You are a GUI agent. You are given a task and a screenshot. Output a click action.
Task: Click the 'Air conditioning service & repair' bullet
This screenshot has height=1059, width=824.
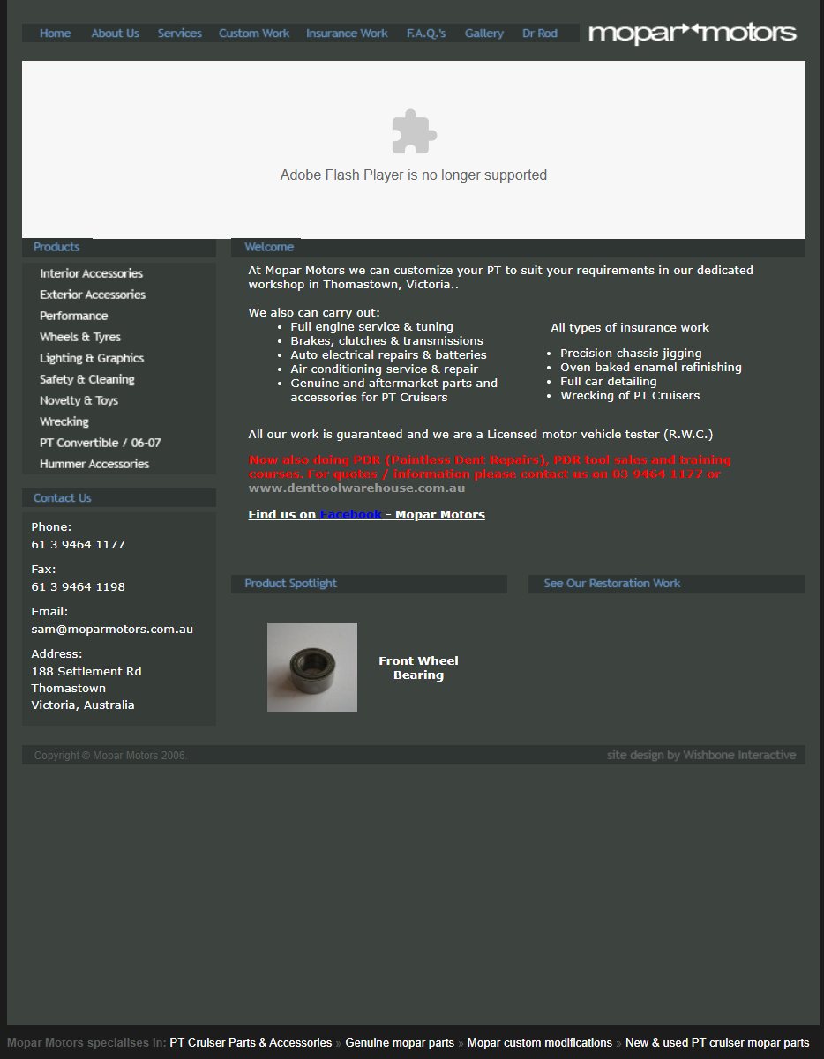point(384,369)
